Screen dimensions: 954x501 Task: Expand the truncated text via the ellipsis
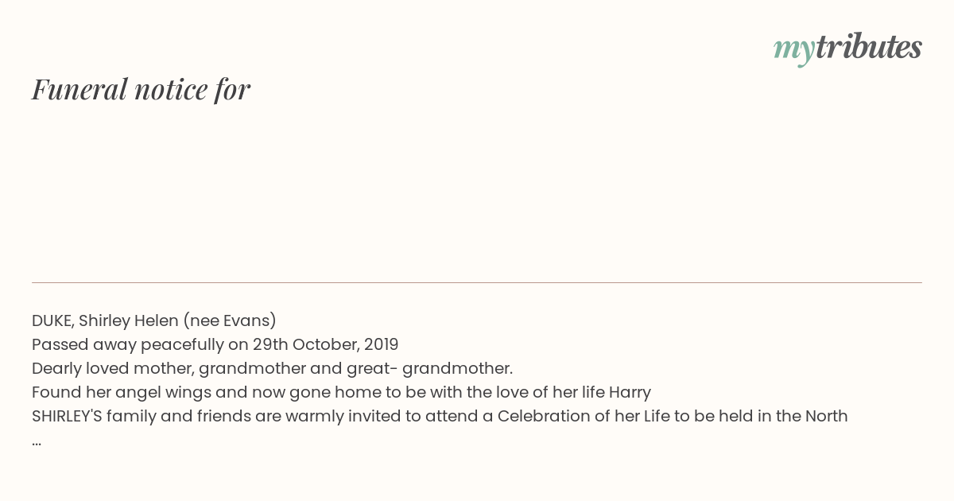pos(37,441)
